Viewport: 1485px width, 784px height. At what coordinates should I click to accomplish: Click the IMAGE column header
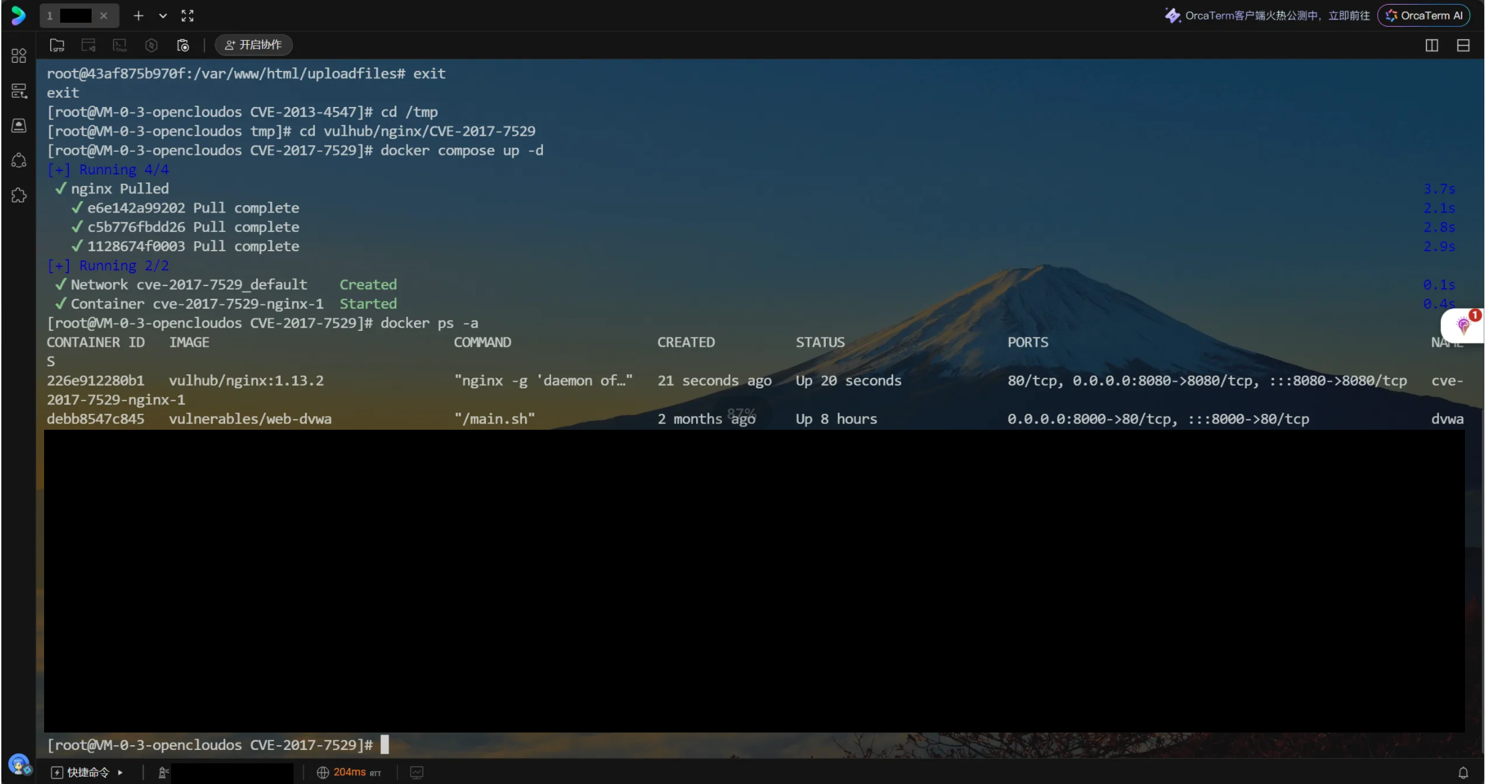(x=189, y=342)
